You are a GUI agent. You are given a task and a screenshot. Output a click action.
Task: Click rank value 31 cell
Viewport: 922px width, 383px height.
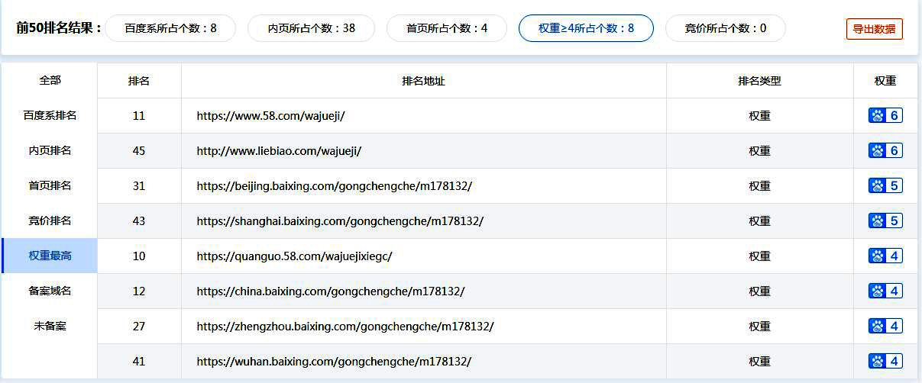point(139,186)
